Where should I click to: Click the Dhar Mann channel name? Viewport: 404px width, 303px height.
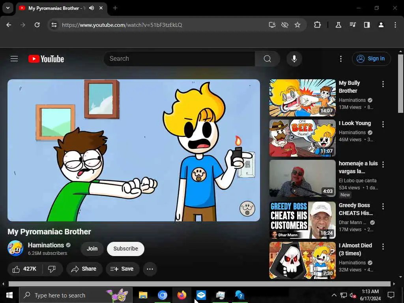352,223
